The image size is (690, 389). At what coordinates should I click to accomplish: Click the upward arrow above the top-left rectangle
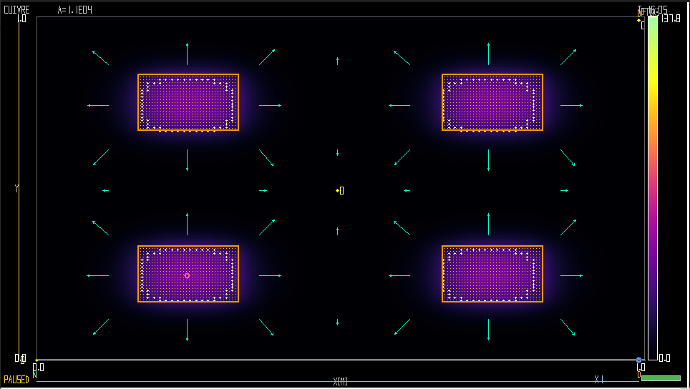(x=188, y=54)
